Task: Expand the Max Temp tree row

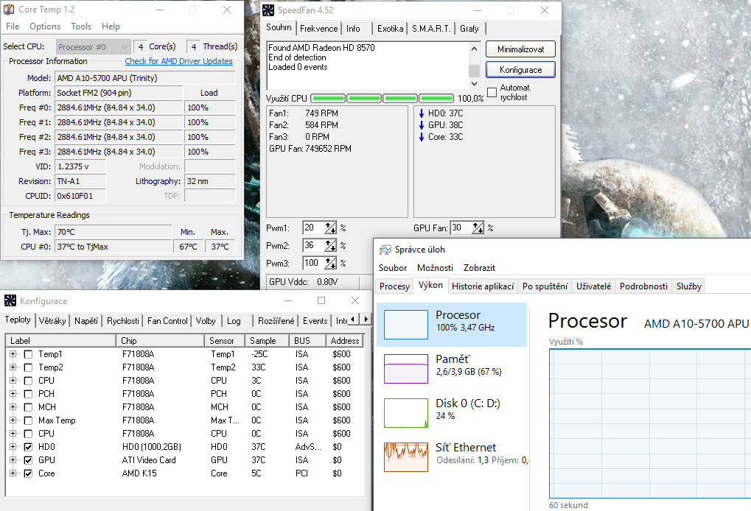Action: pos(13,420)
